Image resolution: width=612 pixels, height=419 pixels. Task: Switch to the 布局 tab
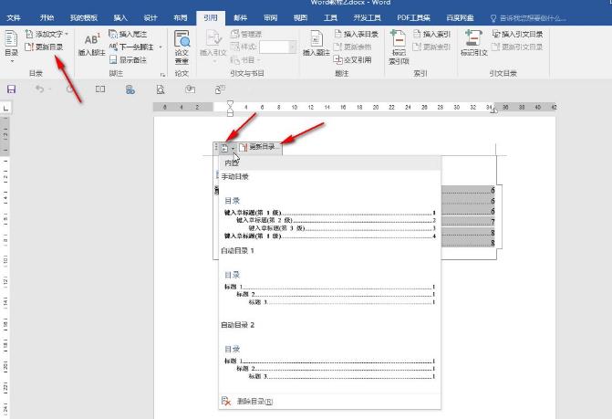pyautogui.click(x=181, y=18)
